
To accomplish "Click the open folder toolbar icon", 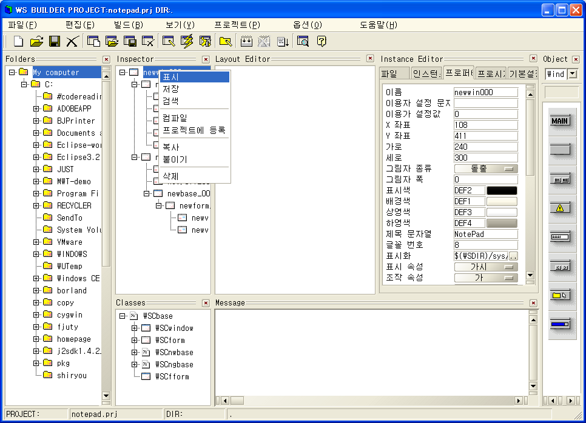I will 36,41.
